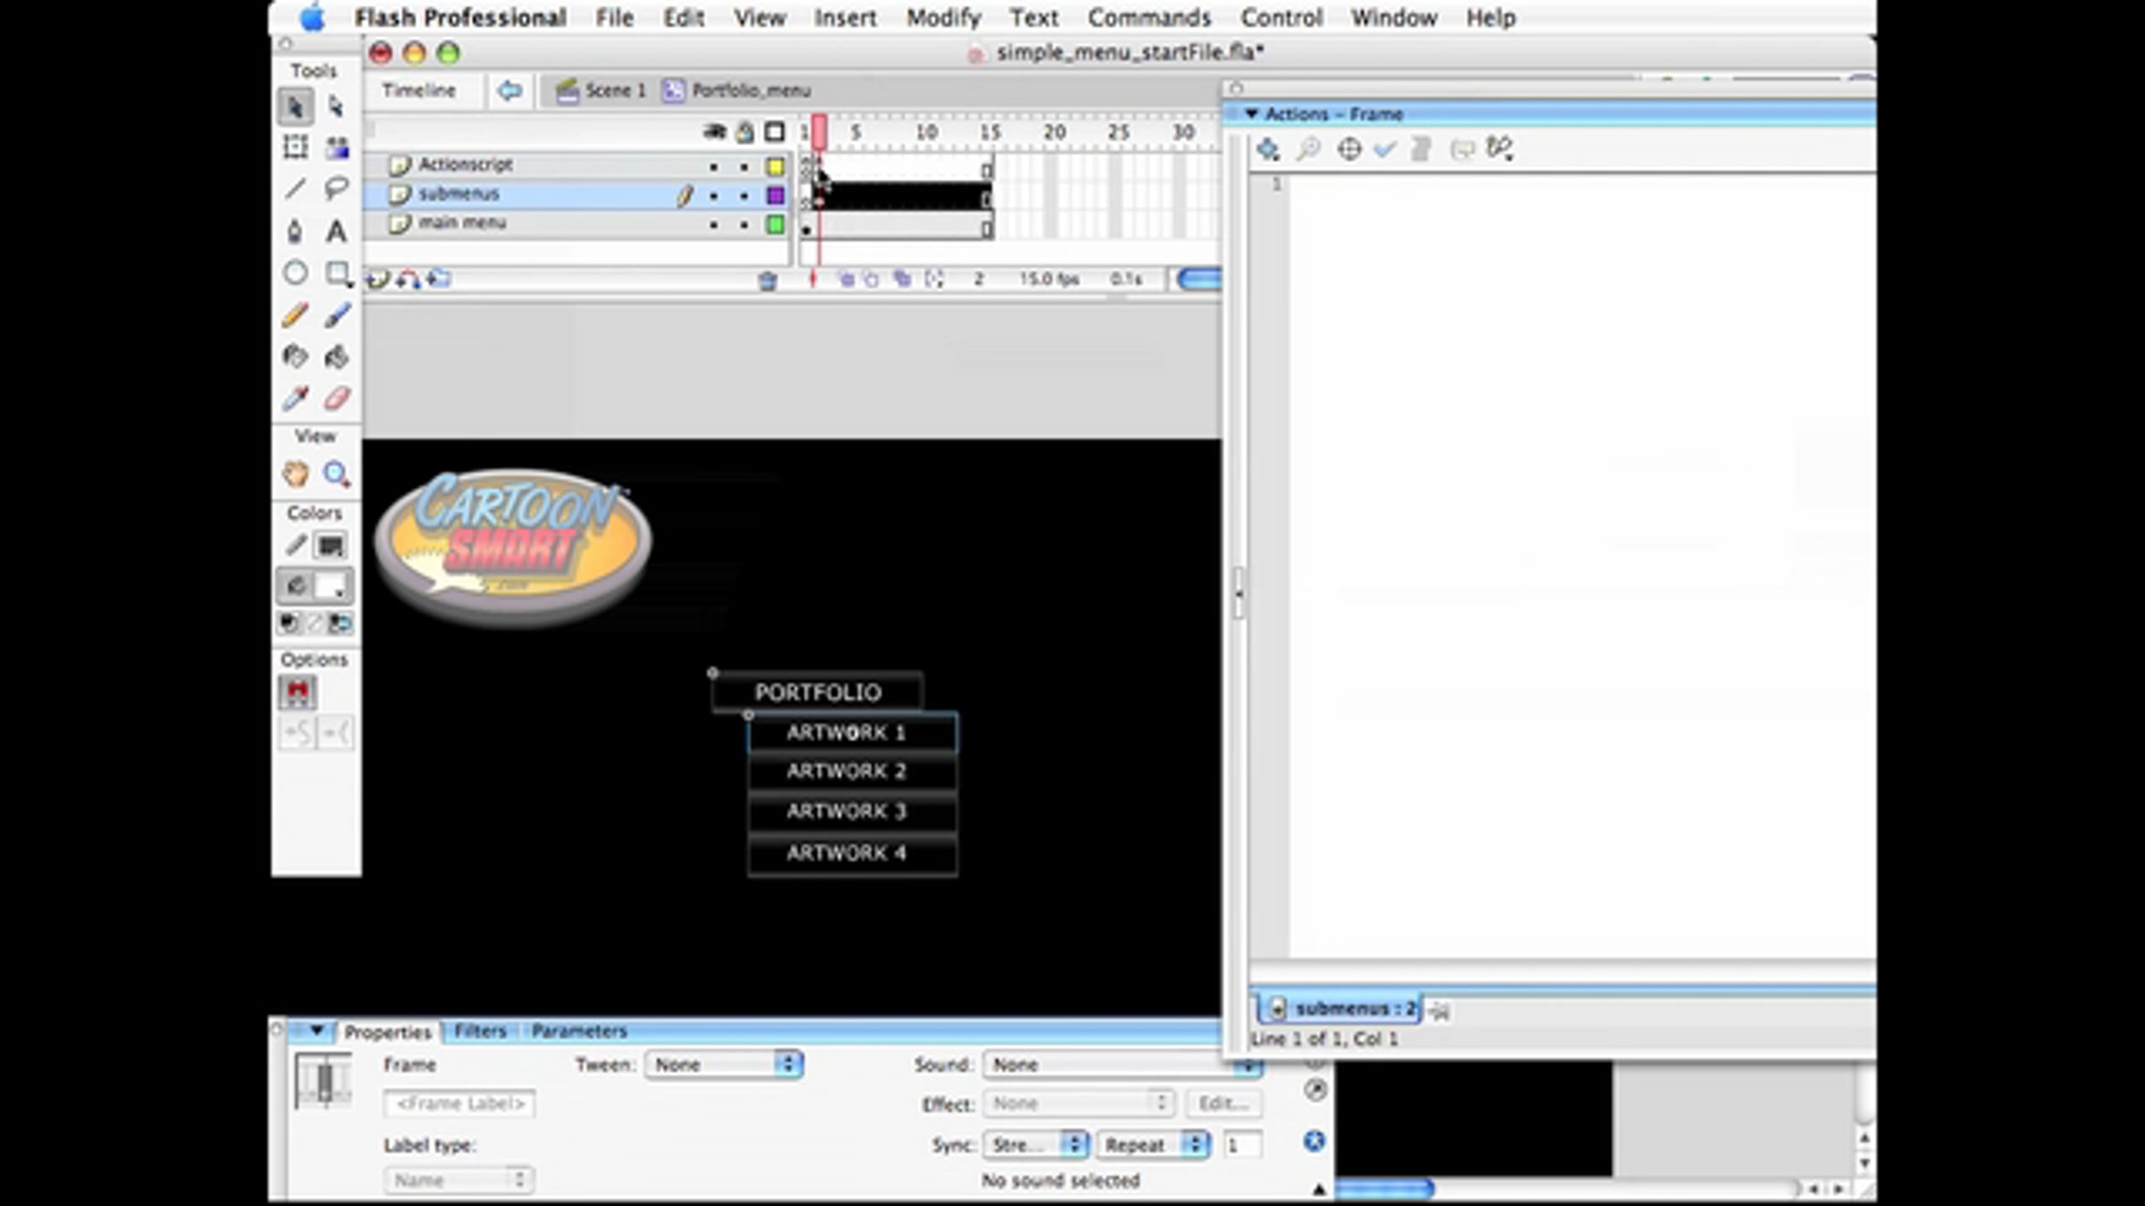Open the Sync Stream dropdown
This screenshot has height=1206, width=2145.
(x=1037, y=1145)
